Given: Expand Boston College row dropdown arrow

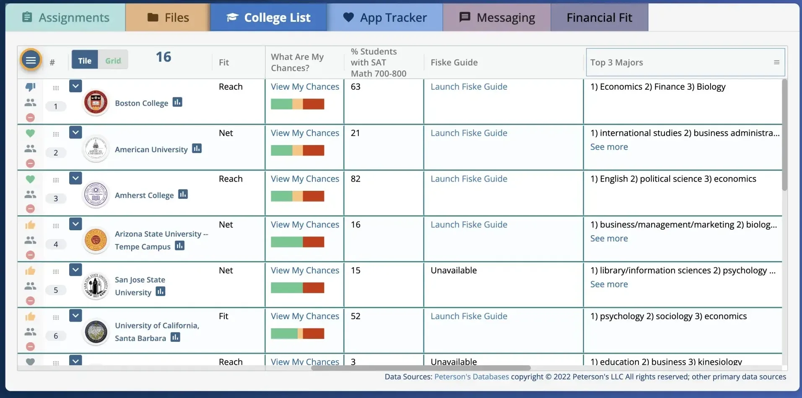Looking at the screenshot, I should [75, 86].
